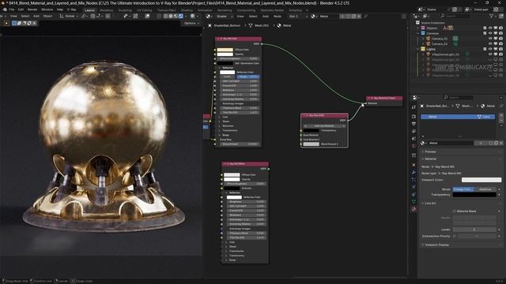
Task: Select VRayDomeLight_01 in the outliner
Action: (445, 54)
